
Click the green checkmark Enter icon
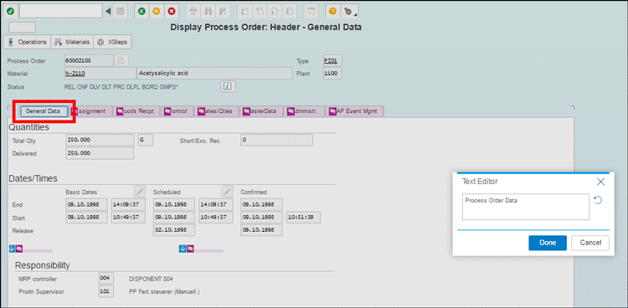[10, 11]
